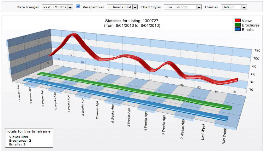Open the Chart Style dropdown

click(x=183, y=7)
